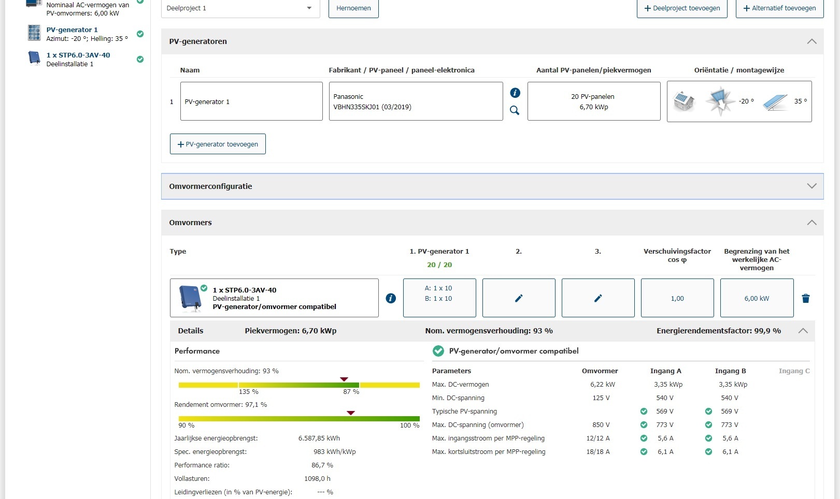Open the Deelproject 1 dropdown
Image resolution: width=840 pixels, height=499 pixels.
pyautogui.click(x=240, y=8)
